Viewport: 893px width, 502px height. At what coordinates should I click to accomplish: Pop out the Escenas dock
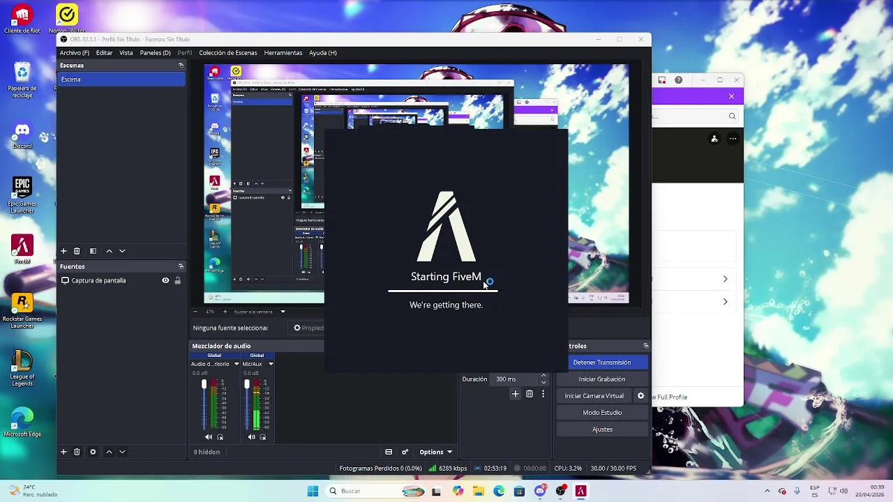point(181,66)
